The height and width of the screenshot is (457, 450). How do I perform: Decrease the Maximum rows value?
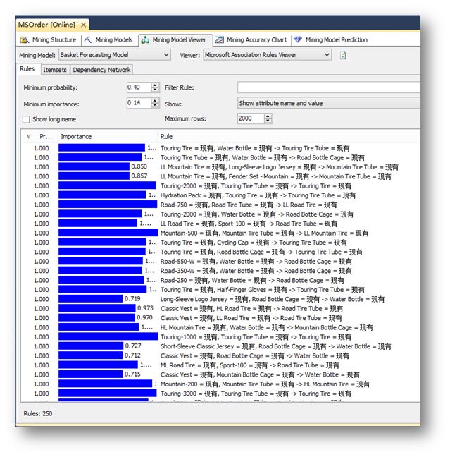[268, 121]
